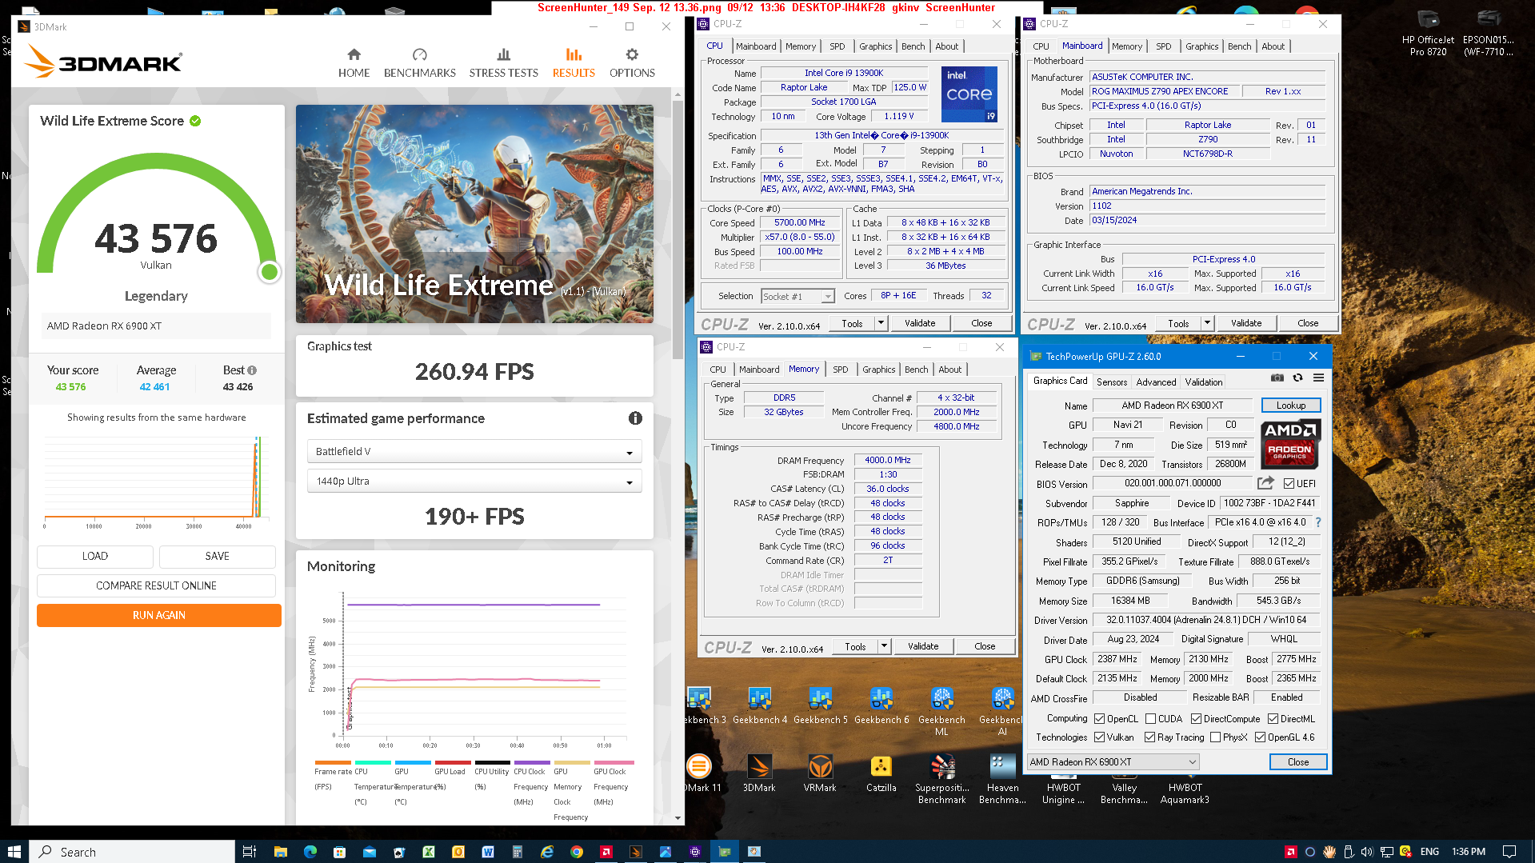The image size is (1535, 863).
Task: Open the 3DMark desktop shortcut icon
Action: pyautogui.click(x=759, y=773)
